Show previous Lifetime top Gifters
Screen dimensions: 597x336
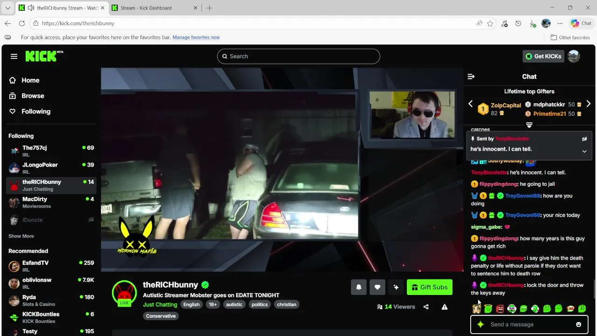[x=471, y=104]
